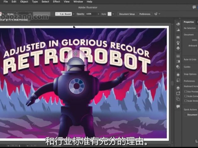Open the Edit menu
Viewport: 198px width, 148px height.
click(14, 2)
